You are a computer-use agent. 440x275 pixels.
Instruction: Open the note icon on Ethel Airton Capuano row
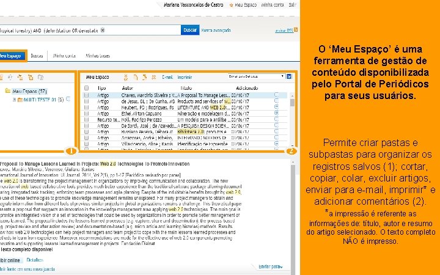click(x=276, y=114)
